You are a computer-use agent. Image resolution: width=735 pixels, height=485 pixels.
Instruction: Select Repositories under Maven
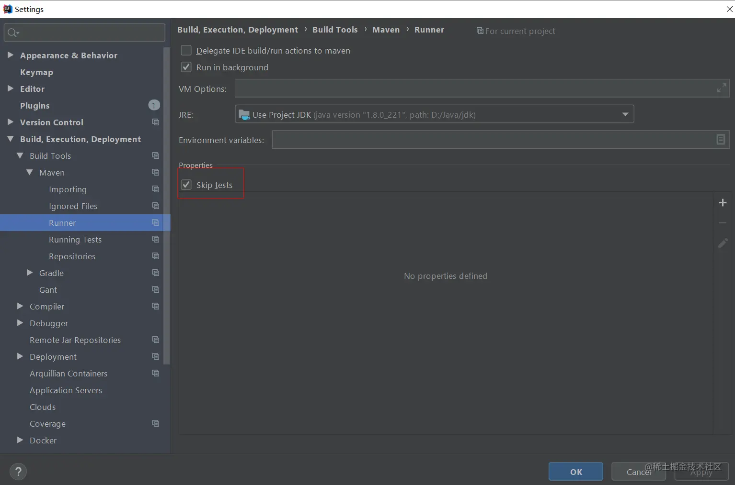click(72, 256)
